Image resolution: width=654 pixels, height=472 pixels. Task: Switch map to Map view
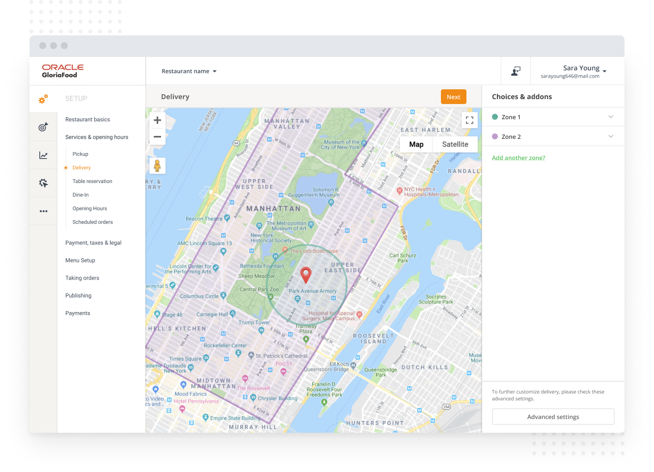pyautogui.click(x=416, y=144)
